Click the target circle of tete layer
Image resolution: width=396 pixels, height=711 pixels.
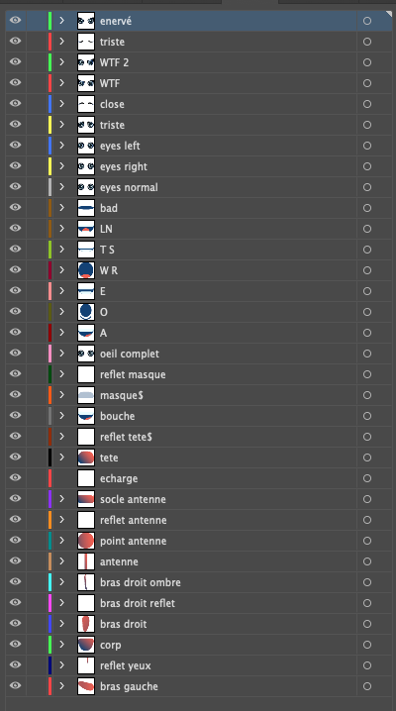pyautogui.click(x=367, y=457)
